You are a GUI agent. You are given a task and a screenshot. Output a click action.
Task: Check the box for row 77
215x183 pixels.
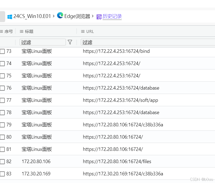click(2, 100)
